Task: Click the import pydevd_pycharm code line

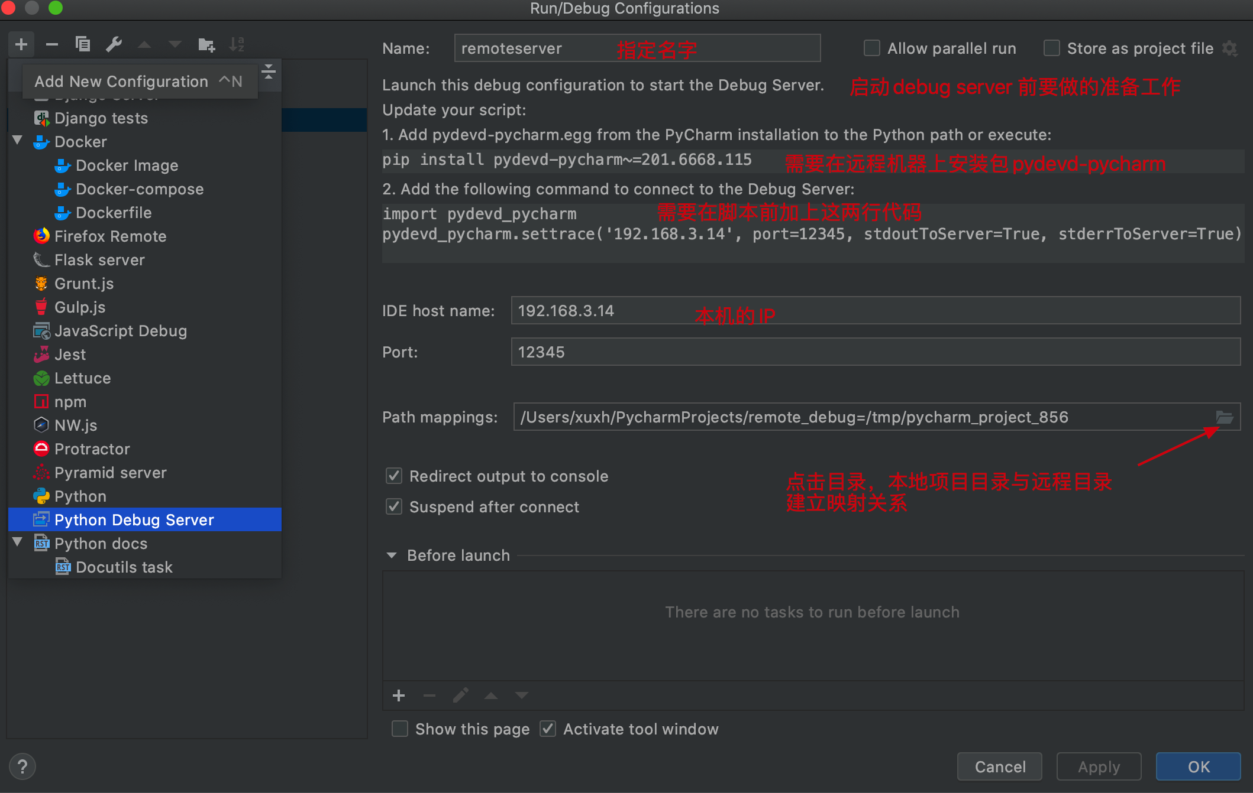Action: click(x=479, y=214)
